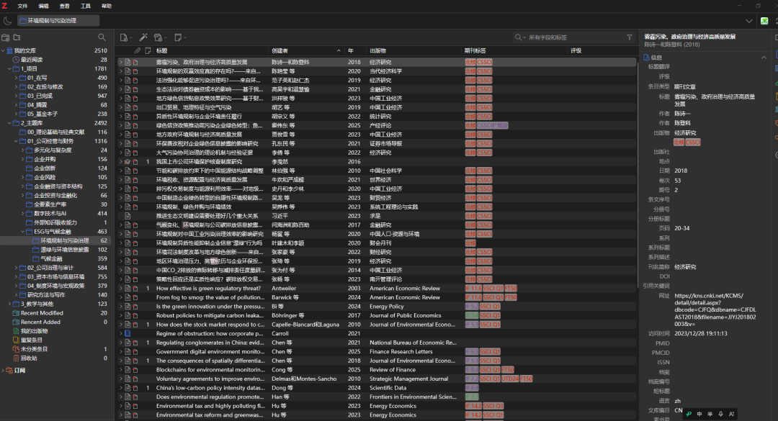Open the 文件 menu
The height and width of the screenshot is (421, 778).
point(22,6)
